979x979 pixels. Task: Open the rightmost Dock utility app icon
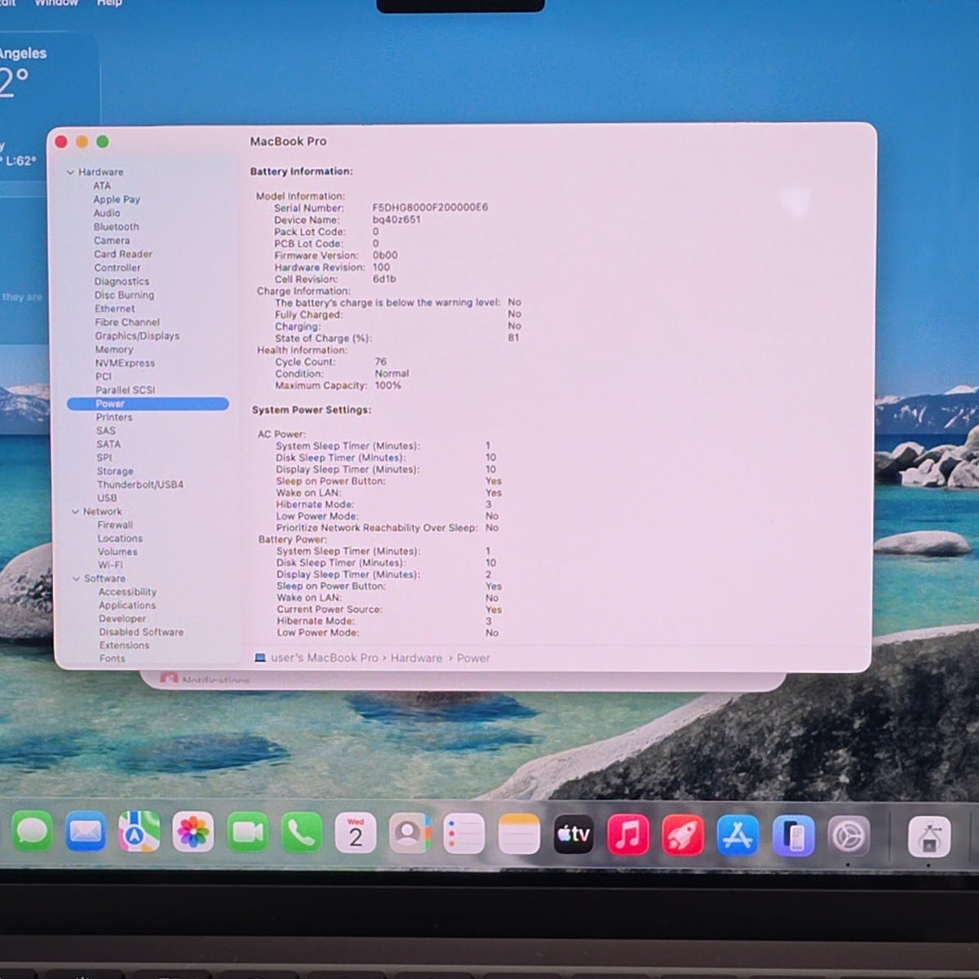929,837
